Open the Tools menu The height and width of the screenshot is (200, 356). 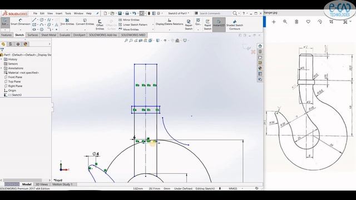click(68, 13)
